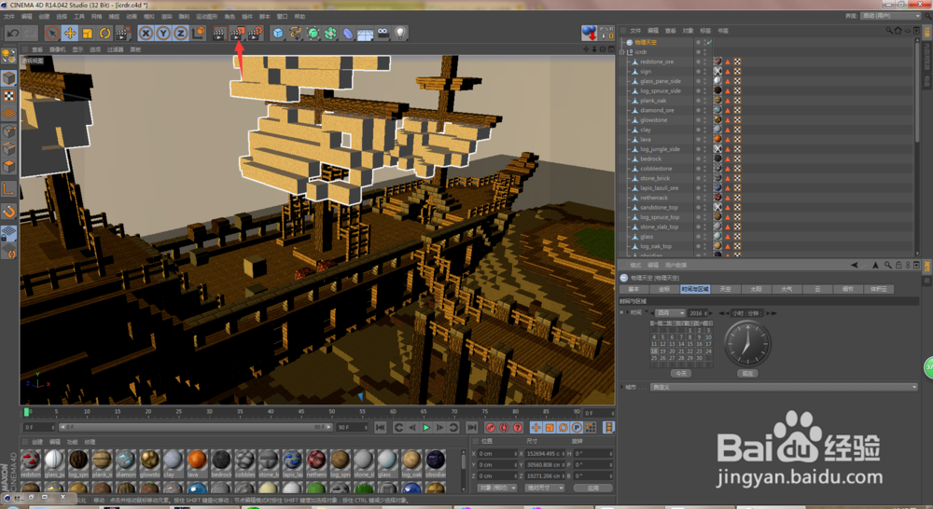
Task: Click Render to Picture Viewer icon
Action: [237, 34]
